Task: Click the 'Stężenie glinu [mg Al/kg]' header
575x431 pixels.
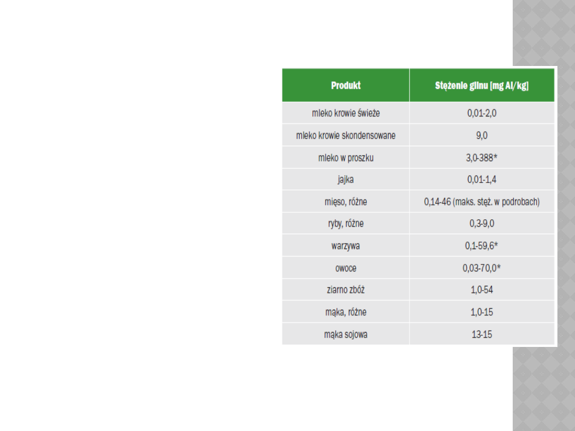Action: point(481,85)
